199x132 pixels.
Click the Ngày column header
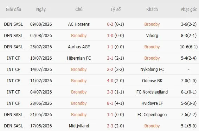coord(41,10)
